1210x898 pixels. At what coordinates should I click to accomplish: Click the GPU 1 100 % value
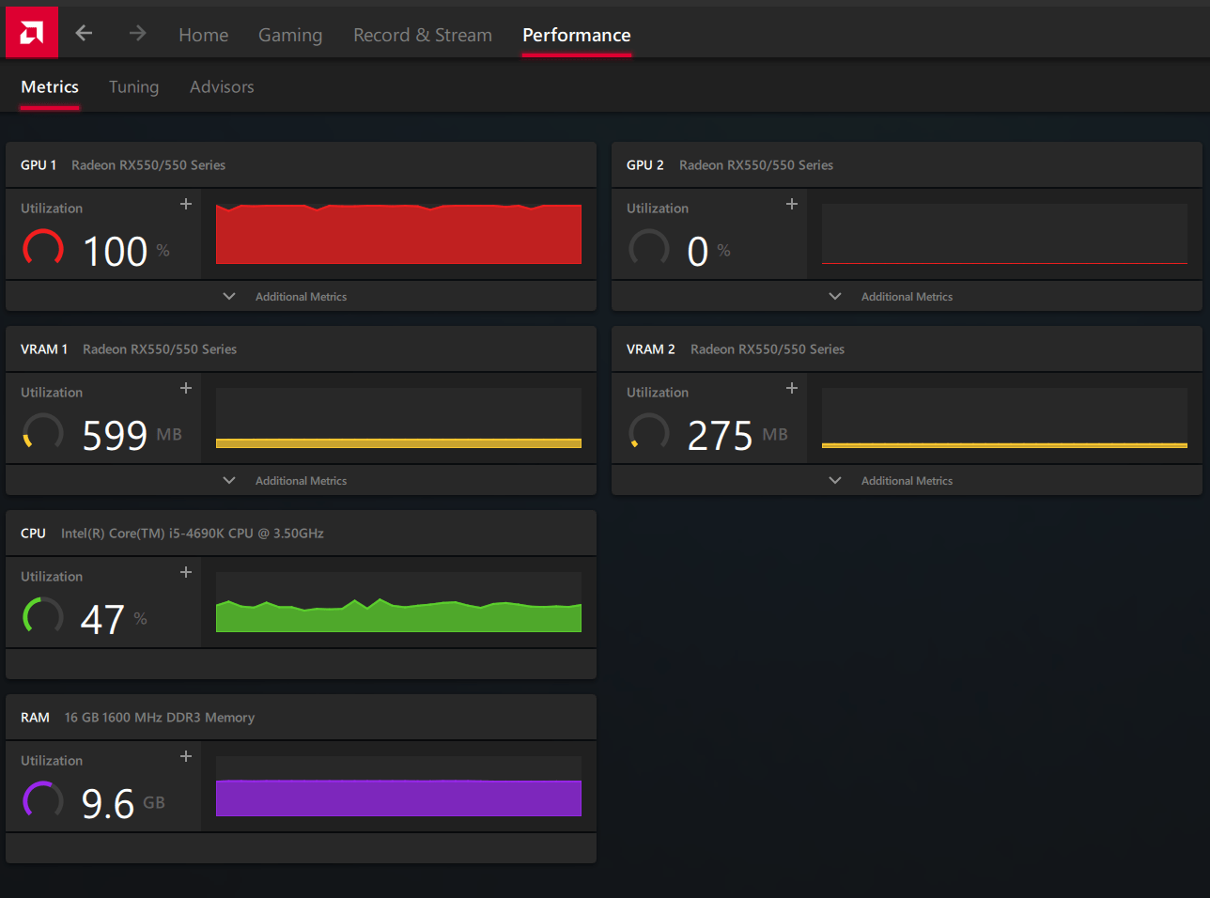click(x=127, y=251)
